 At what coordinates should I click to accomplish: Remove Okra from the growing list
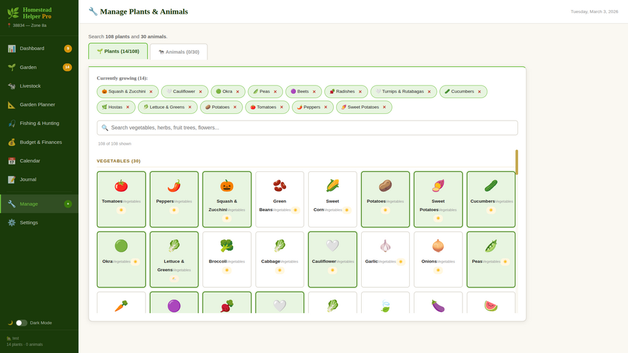coord(237,92)
